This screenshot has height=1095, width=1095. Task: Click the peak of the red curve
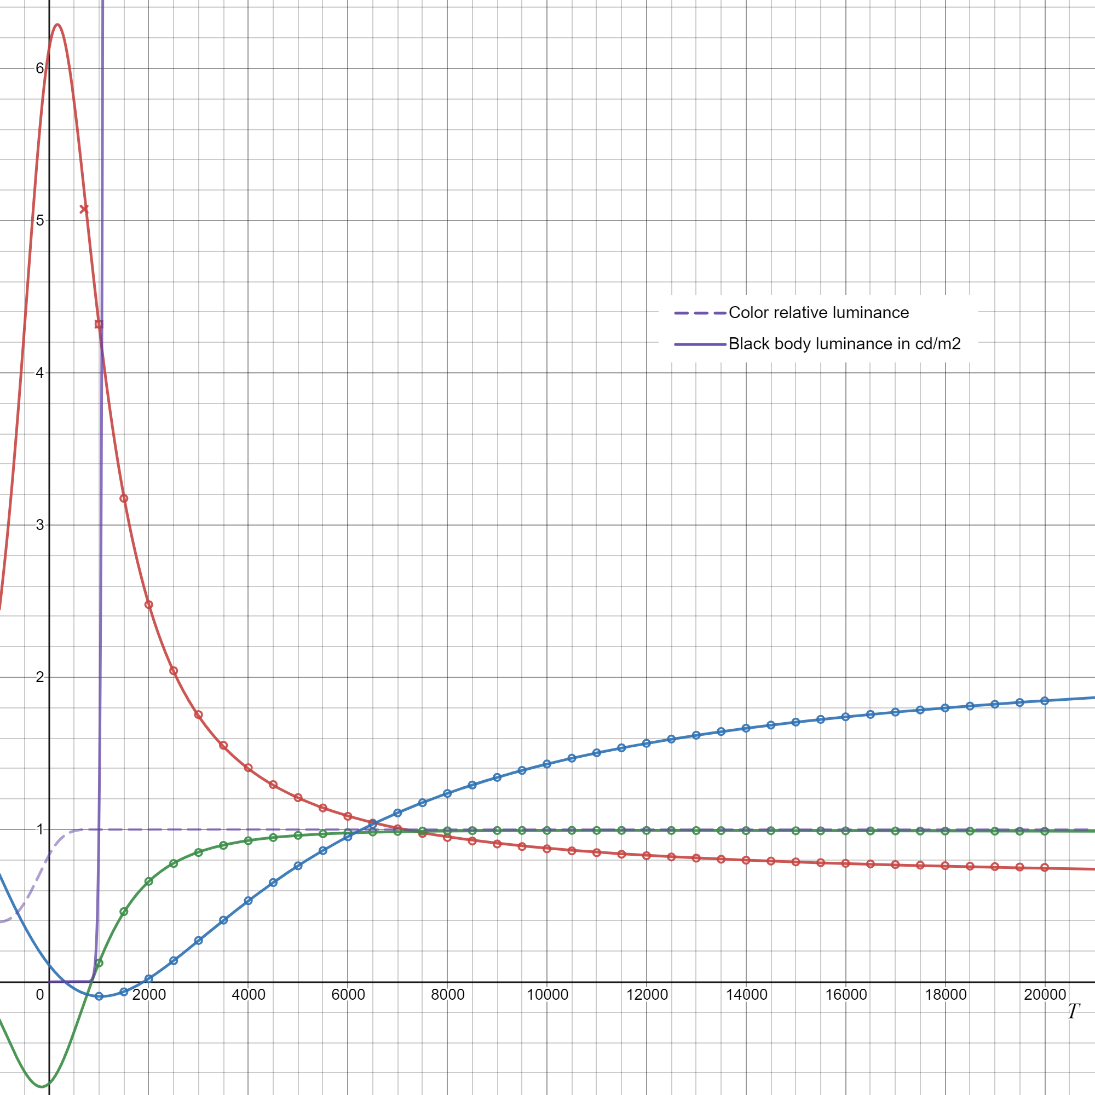click(58, 25)
